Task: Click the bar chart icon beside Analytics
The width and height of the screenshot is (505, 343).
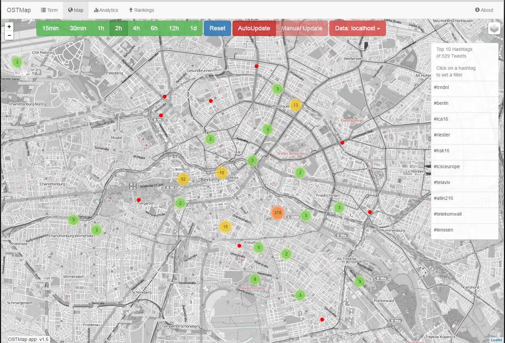Action: click(x=96, y=10)
